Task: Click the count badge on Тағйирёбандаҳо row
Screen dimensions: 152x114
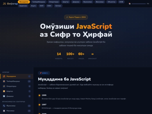Action: (x=29, y=81)
